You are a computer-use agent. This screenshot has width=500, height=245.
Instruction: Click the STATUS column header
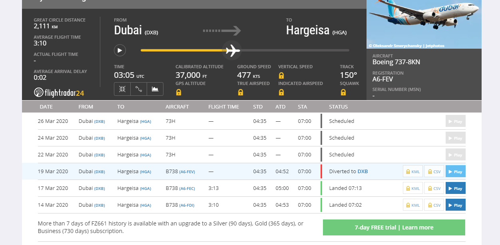point(338,107)
